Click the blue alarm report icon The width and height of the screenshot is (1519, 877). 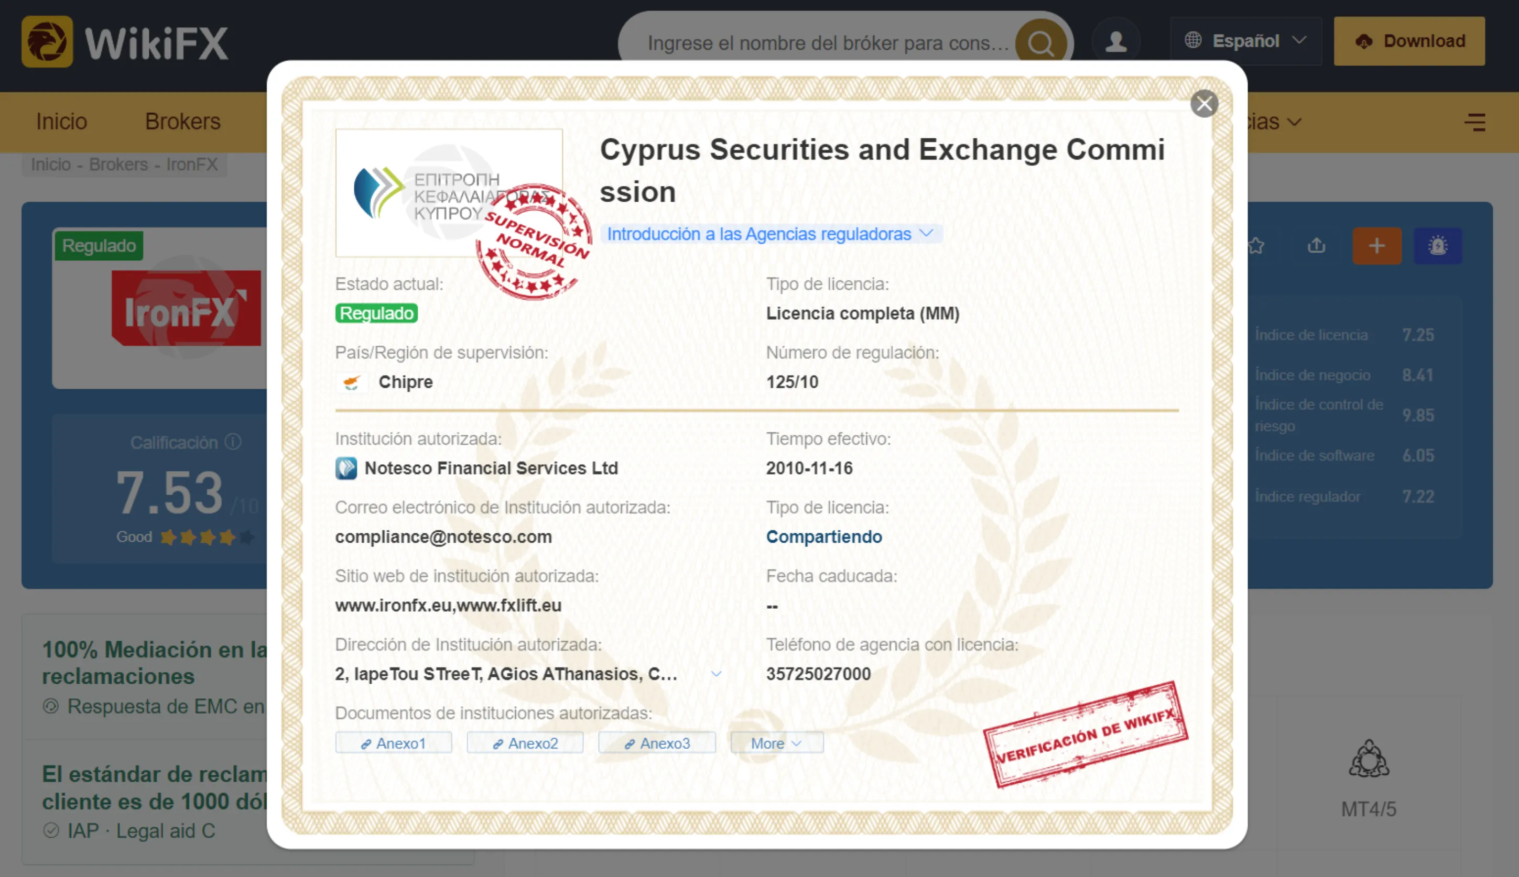tap(1438, 246)
